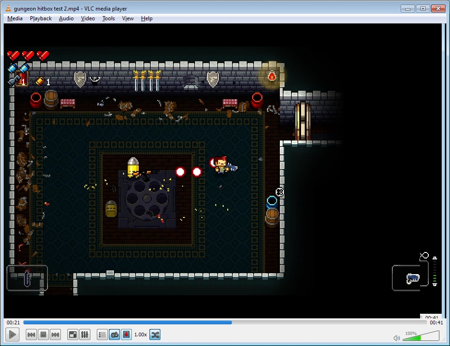Viewport: 450px width, 346px height.
Task: Close the VLC media player window
Action: coord(438,8)
